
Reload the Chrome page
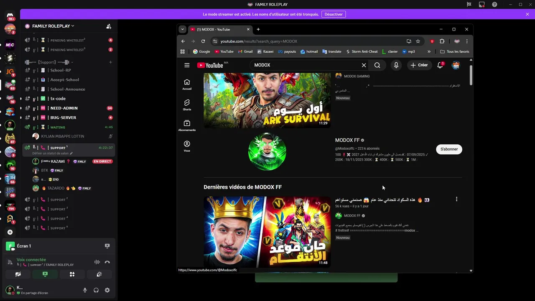point(203,41)
